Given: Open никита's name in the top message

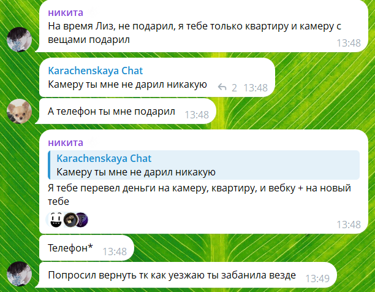Looking at the screenshot, I should 66,12.
